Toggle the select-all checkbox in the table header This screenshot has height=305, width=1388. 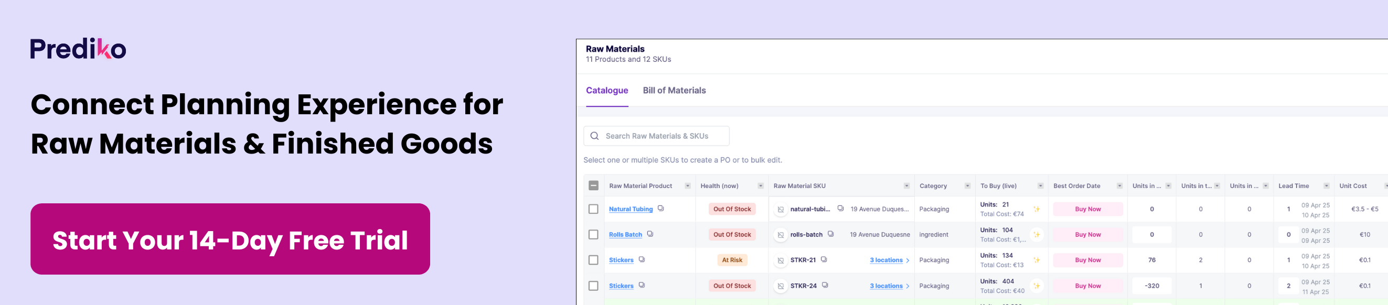coord(593,186)
